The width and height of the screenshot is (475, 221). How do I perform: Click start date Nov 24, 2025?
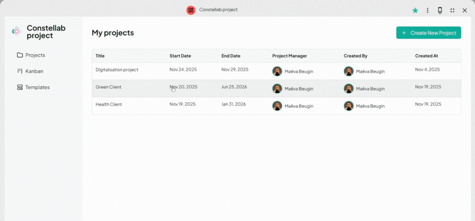point(183,69)
